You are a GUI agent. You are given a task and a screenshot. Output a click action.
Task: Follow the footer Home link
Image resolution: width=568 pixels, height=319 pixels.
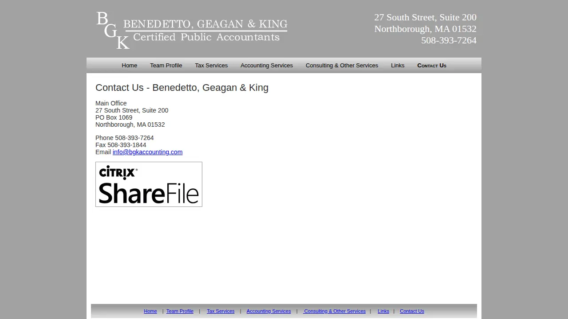[150, 311]
